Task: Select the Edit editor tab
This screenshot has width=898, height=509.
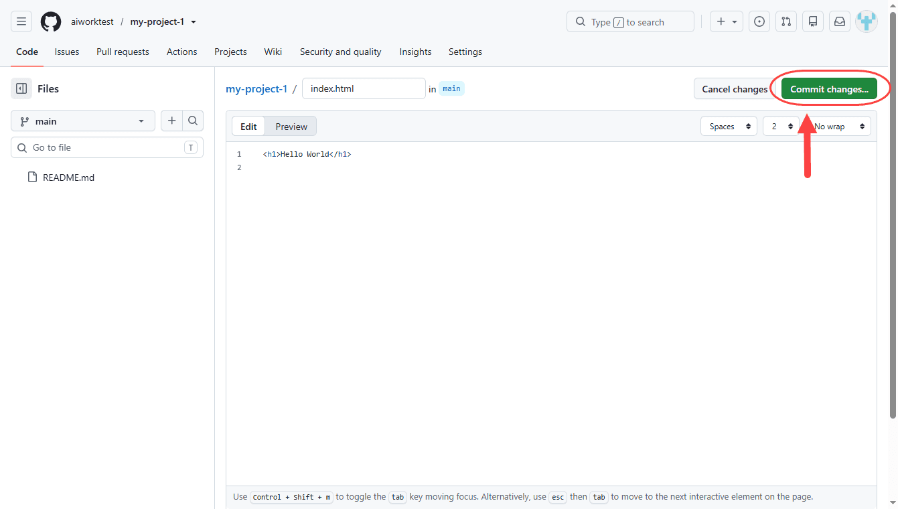Action: coord(248,127)
